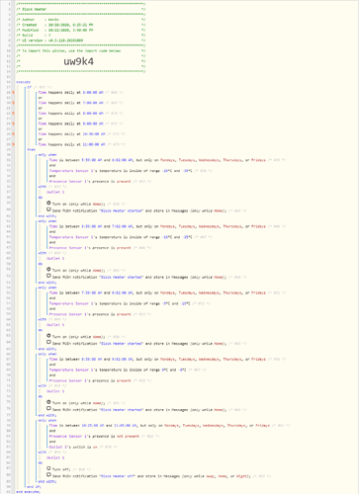This screenshot has width=360, height=494.
Task: Click Outlet 1 device on line 37
Action: 55,192
